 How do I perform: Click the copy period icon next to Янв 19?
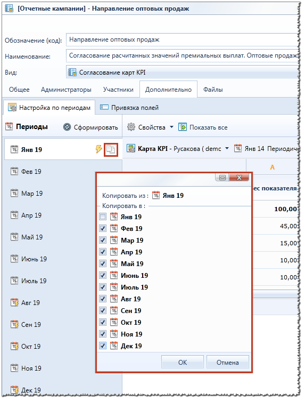coord(111,150)
